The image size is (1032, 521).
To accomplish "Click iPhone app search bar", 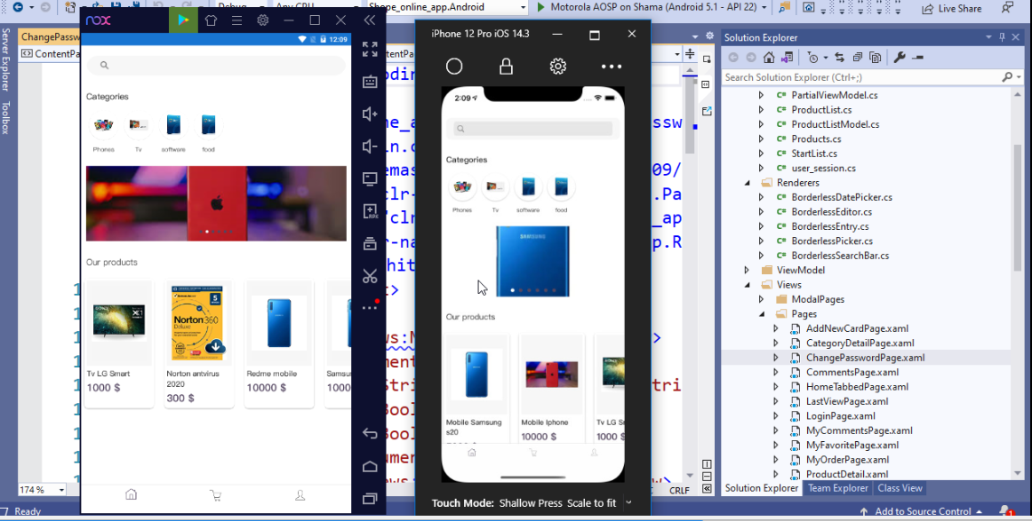I will [x=533, y=129].
